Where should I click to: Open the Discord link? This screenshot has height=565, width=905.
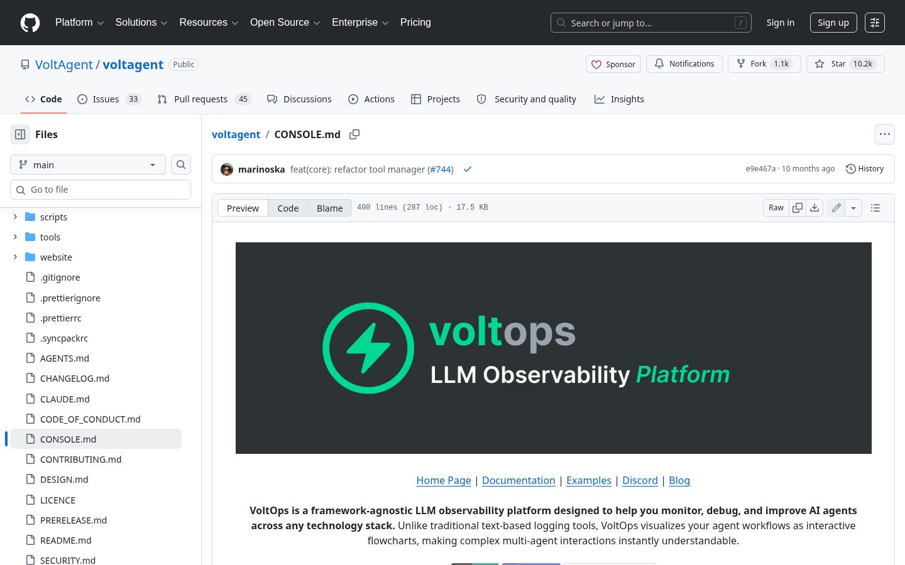[640, 480]
